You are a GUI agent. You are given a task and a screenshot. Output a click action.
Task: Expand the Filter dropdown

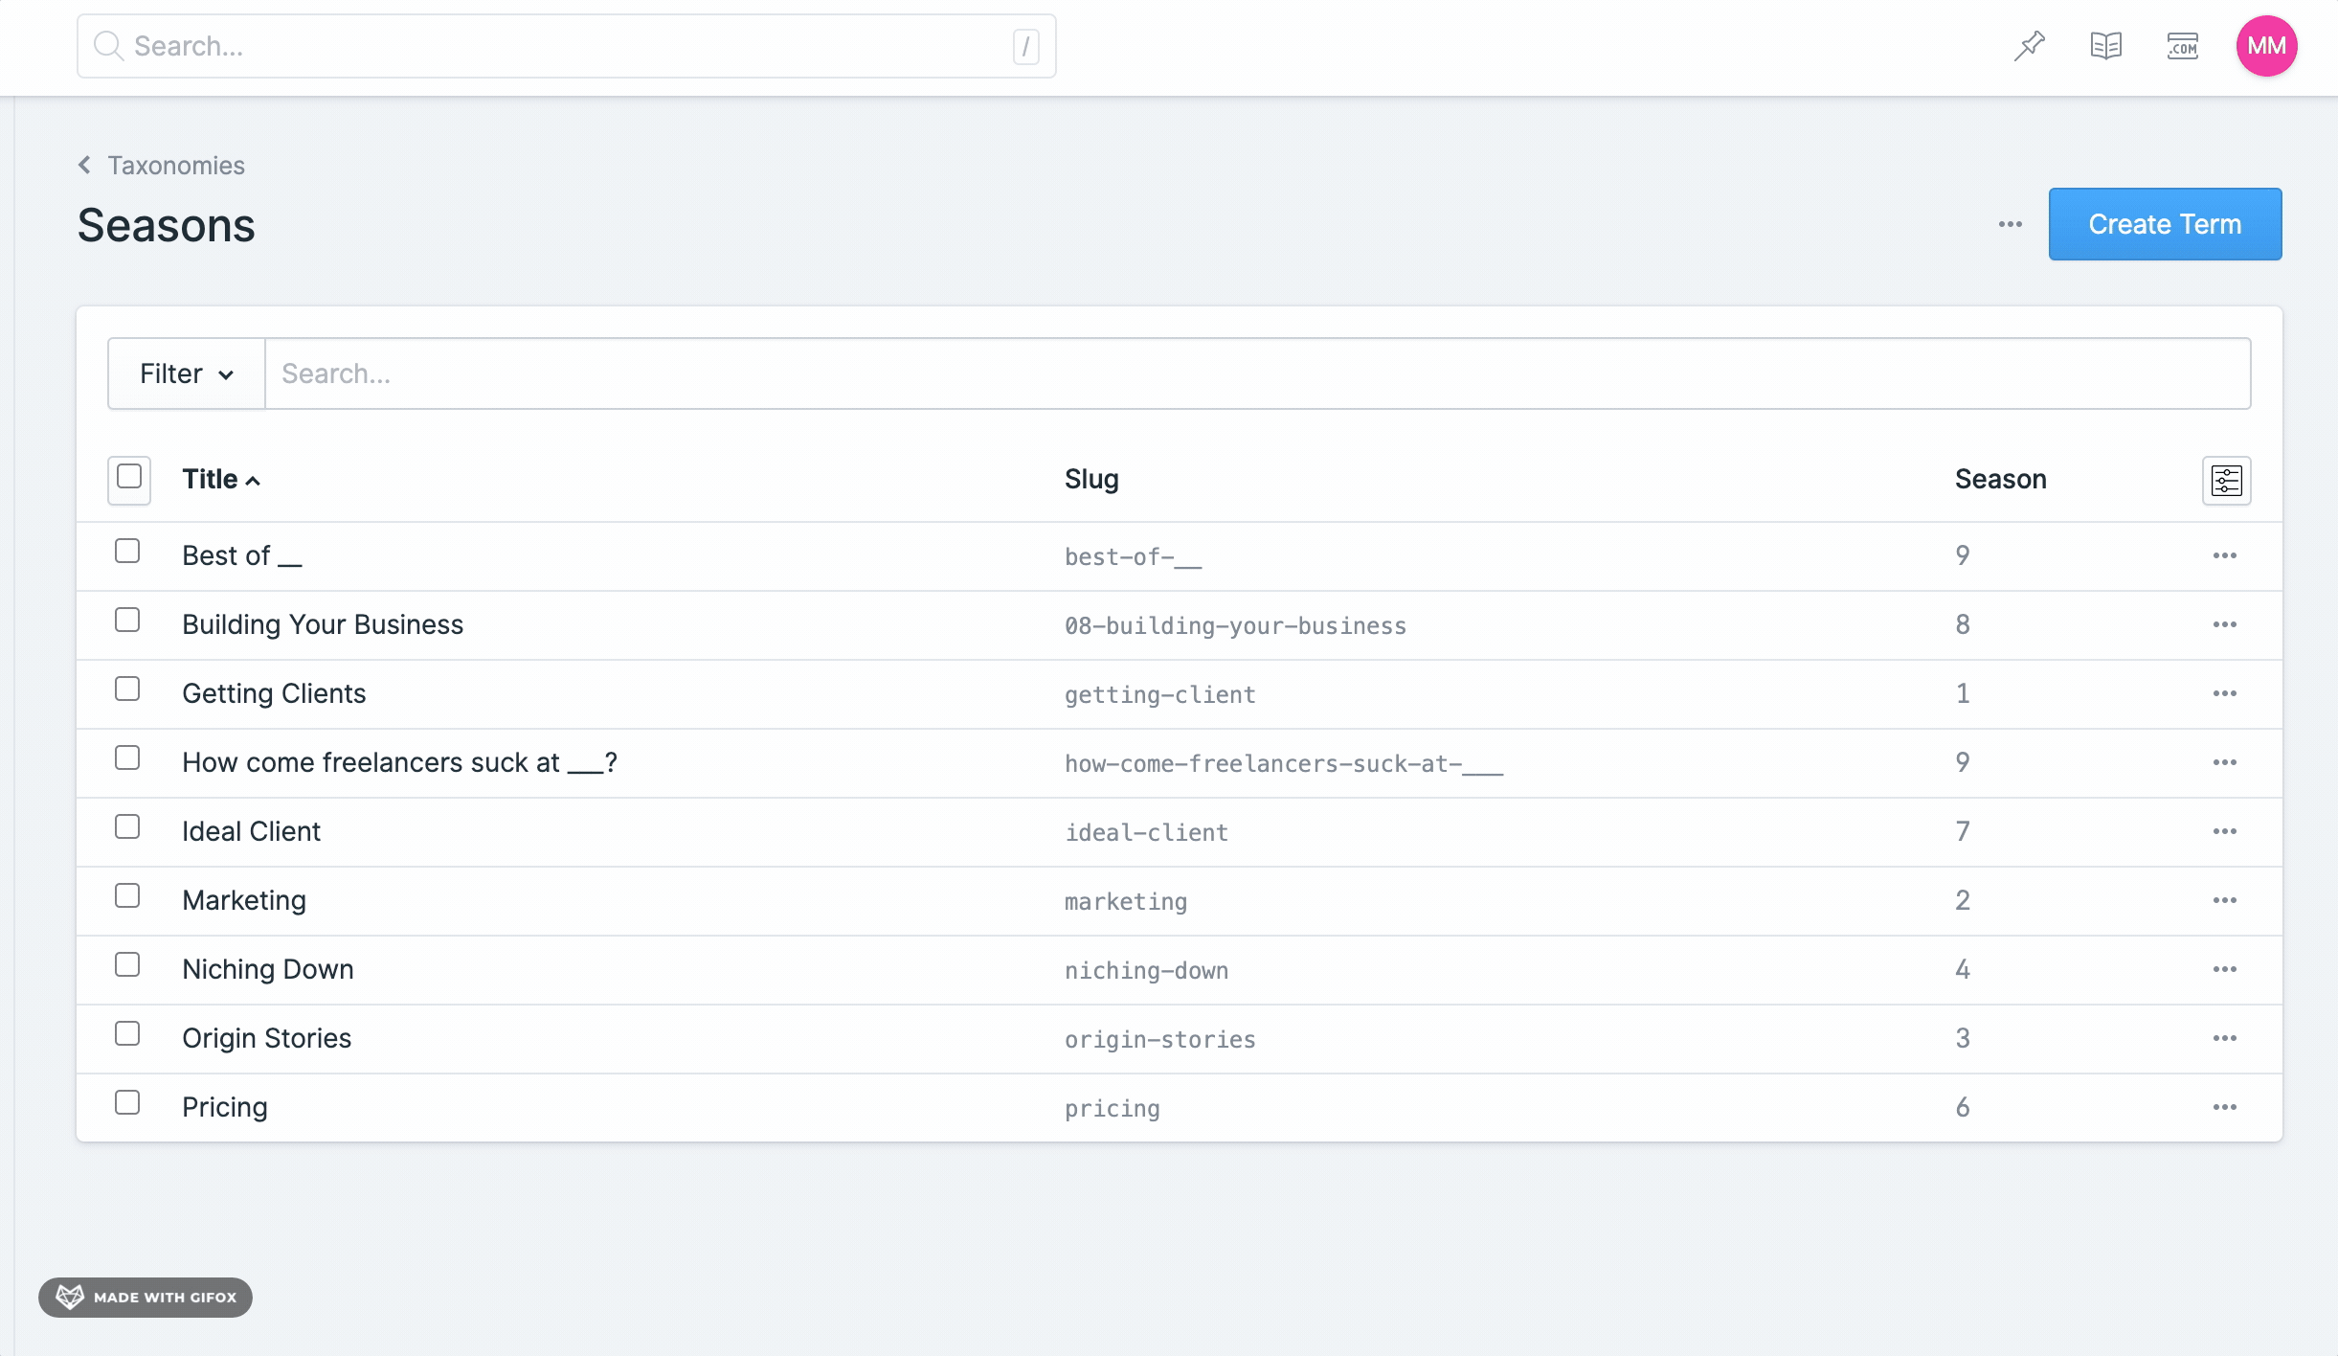pos(187,373)
